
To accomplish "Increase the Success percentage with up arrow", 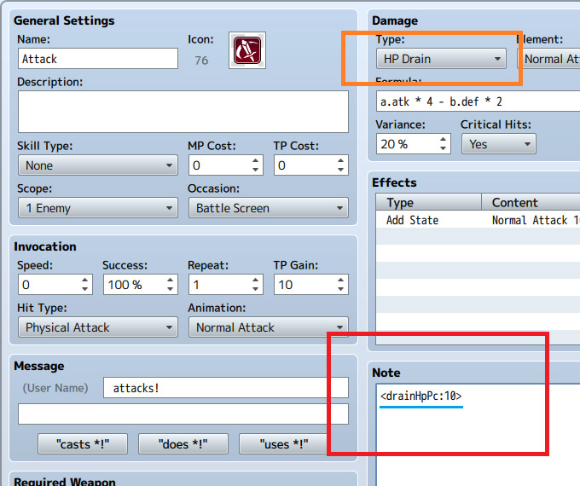I will click(170, 280).
